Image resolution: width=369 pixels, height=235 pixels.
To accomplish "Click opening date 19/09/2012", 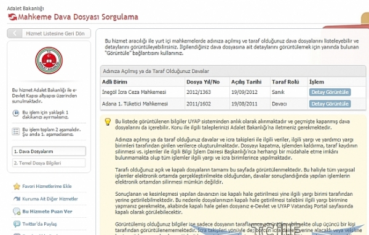I will (x=244, y=92).
